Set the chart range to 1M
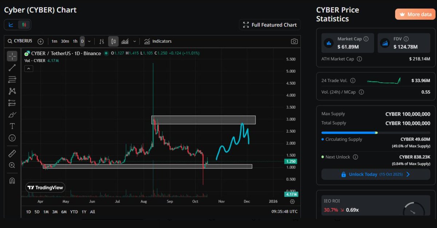This screenshot has height=228, width=437. point(46,212)
